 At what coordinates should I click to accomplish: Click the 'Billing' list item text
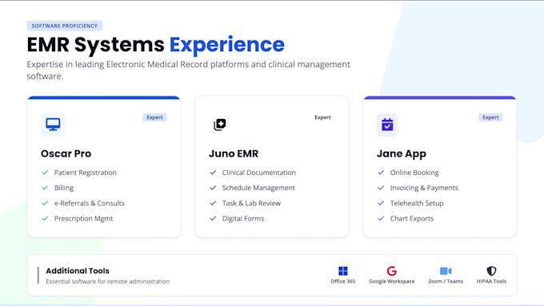pos(64,188)
